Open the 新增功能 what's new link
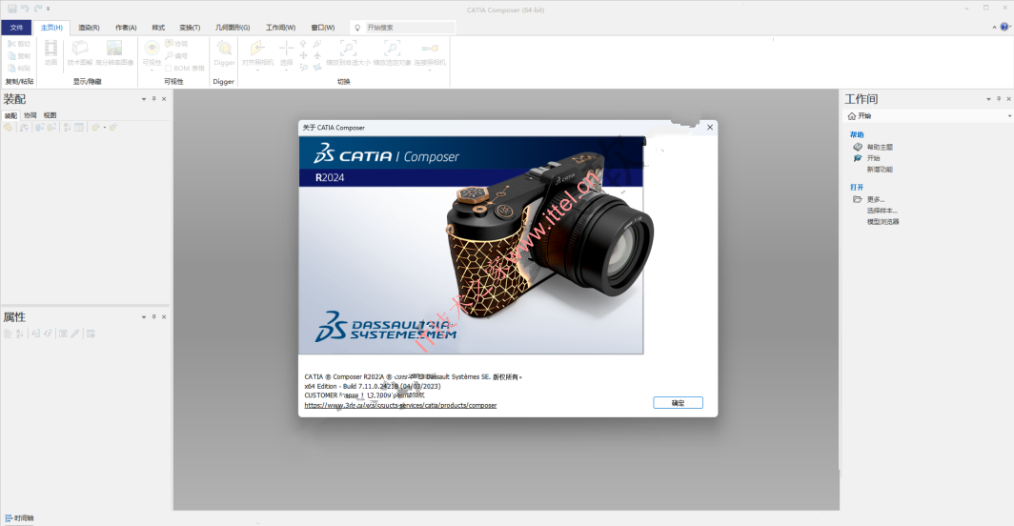This screenshot has width=1014, height=526. (x=880, y=170)
